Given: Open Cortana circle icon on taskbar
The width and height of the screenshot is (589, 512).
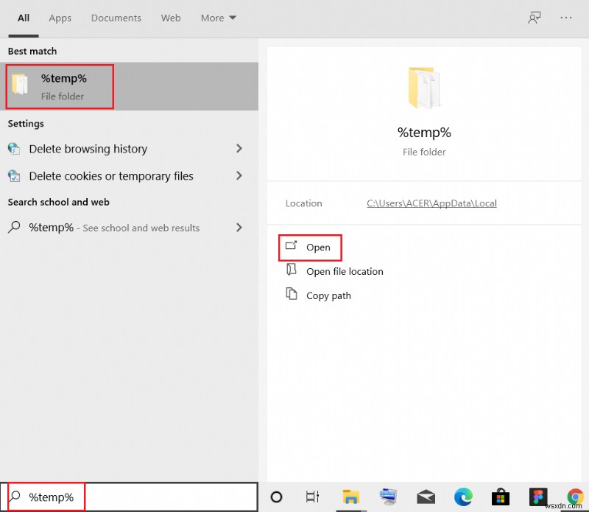Looking at the screenshot, I should pos(276,497).
